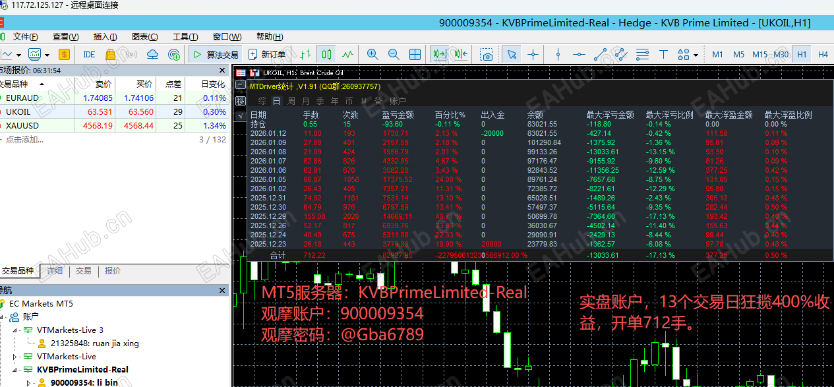Select the M1 timeframe

717,54
